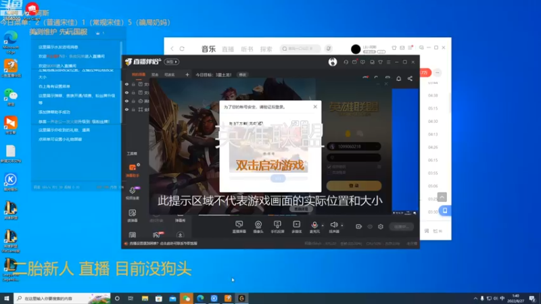This screenshot has height=304, width=541.
Task: Click the 登录 login button in League client
Action: 354,185
